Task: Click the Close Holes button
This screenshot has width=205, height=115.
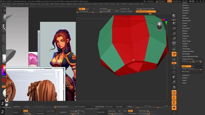Action: point(109,107)
